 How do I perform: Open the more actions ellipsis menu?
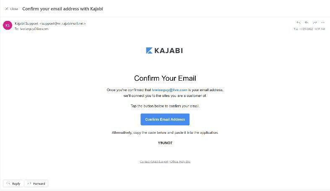point(322,23)
